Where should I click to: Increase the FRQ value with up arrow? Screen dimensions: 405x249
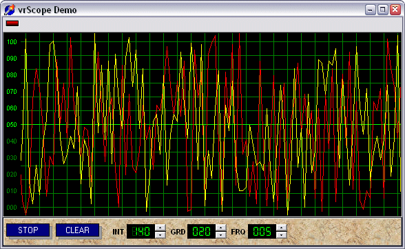(282, 228)
